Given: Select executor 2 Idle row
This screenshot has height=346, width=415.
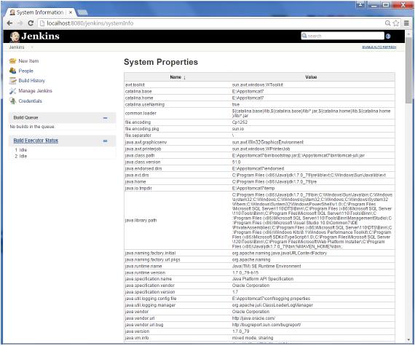Looking at the screenshot, I should [21, 156].
